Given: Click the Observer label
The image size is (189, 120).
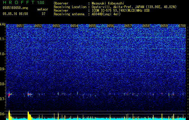Looking at the screenshot, I should tap(61, 3).
